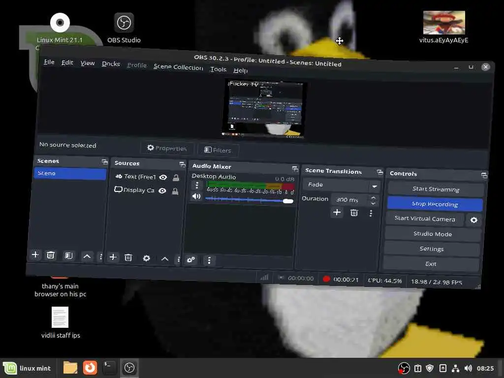Open the Fade transition dropdown
This screenshot has width=504, height=378.
[341, 185]
